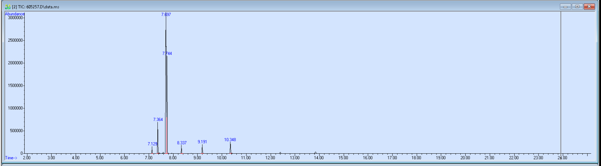The image size is (601, 166).
Task: Click the red integration marker under 9.191 peak
Action: pos(202,153)
